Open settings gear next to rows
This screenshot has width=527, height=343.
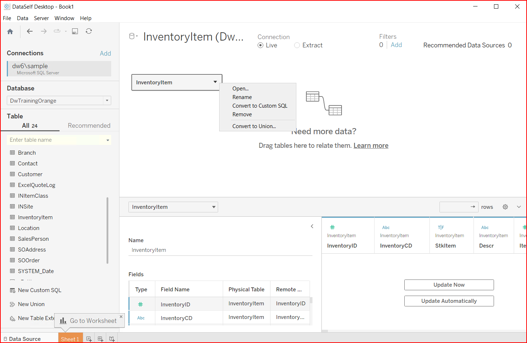click(505, 207)
